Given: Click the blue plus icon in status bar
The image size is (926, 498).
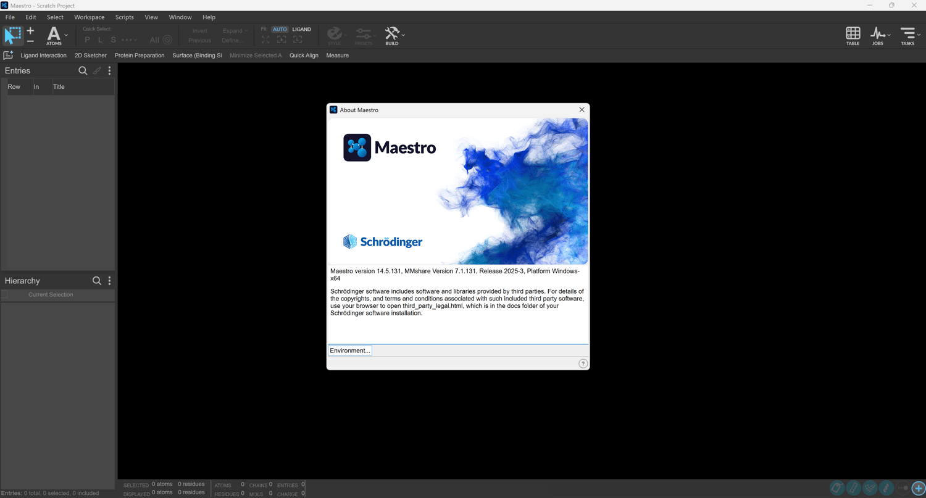Looking at the screenshot, I should [919, 489].
